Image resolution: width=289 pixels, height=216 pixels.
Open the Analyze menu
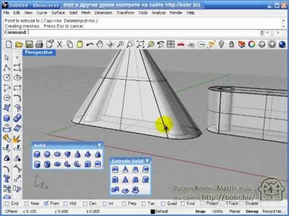click(x=158, y=13)
